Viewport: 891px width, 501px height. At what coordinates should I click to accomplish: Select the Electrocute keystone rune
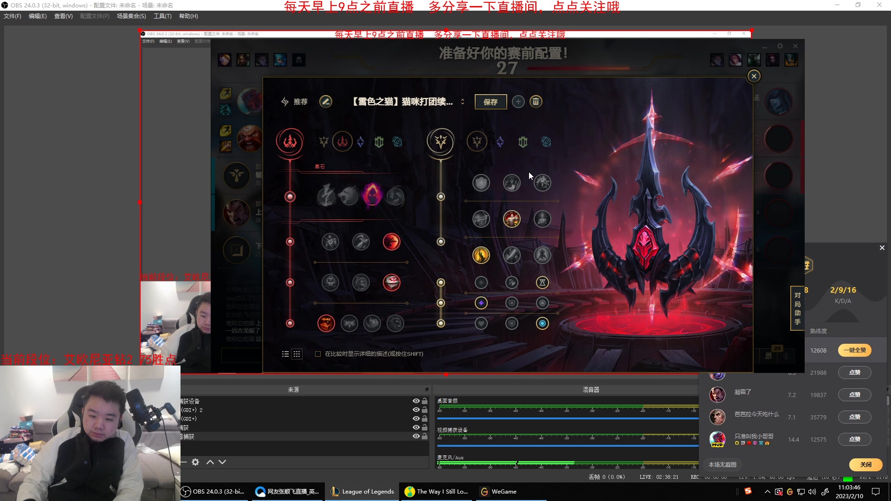327,196
